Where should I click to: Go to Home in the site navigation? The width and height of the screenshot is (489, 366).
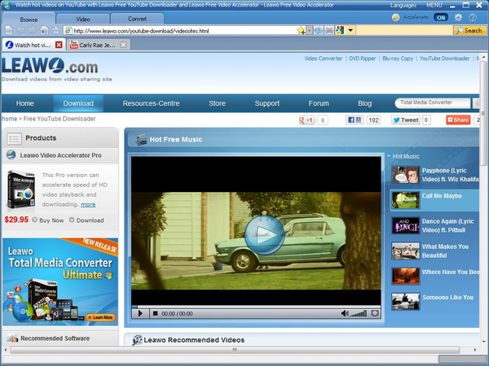pyautogui.click(x=25, y=103)
